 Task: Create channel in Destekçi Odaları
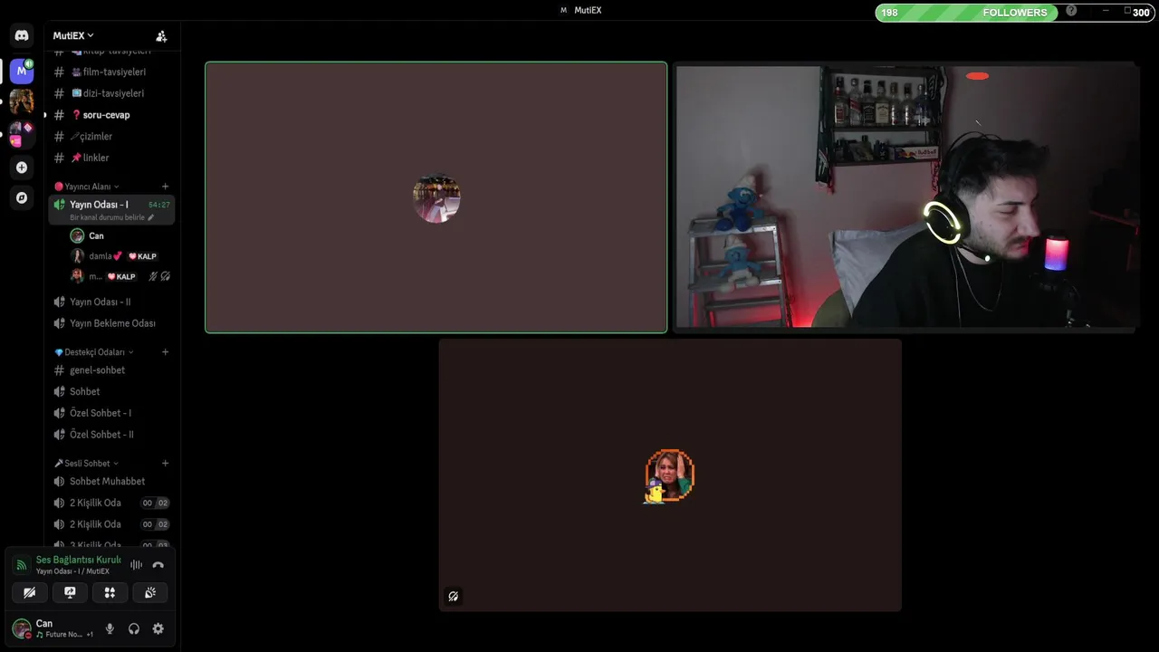165,352
